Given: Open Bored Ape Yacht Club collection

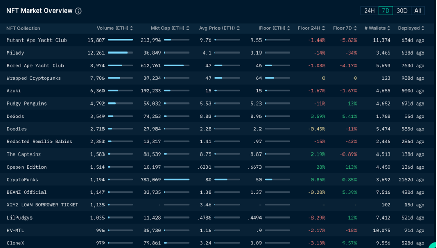Looking at the screenshot, I should click(x=35, y=66).
